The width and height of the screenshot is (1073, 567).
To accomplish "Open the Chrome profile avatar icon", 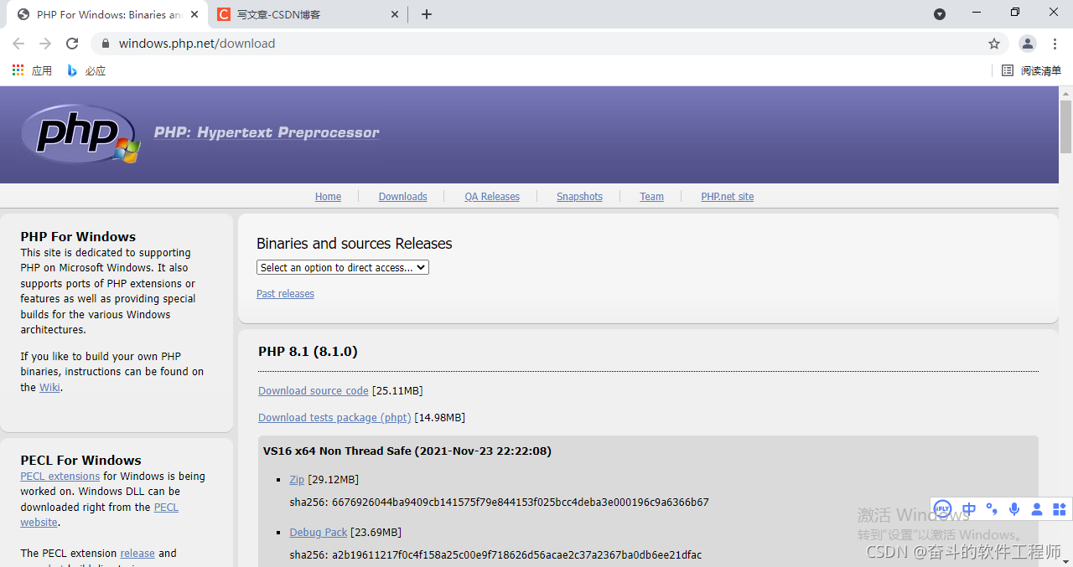I will tap(1027, 44).
